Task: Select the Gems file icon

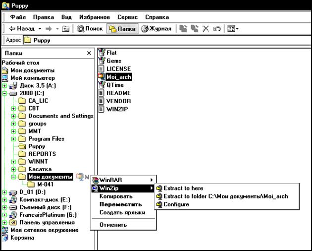Action: tap(102, 61)
